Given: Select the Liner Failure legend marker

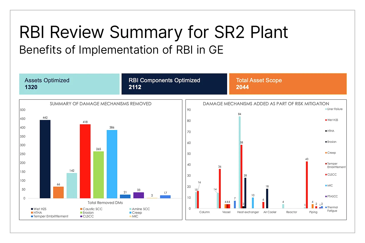Looking at the screenshot, I should [x=326, y=109].
